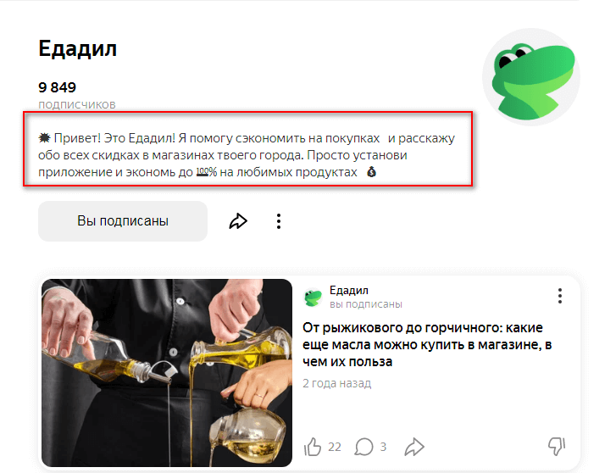Share the Едадил channel via arrow icon

[238, 221]
